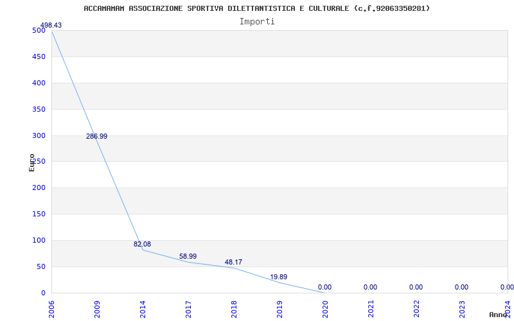Click the y-axis value 0
514x321 pixels.
point(43,293)
